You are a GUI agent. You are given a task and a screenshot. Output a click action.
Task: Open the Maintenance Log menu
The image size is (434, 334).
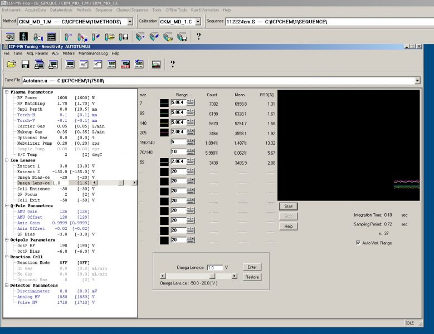[93, 53]
